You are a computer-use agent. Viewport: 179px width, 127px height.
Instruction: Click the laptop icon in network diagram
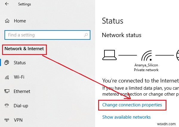pos(109,55)
